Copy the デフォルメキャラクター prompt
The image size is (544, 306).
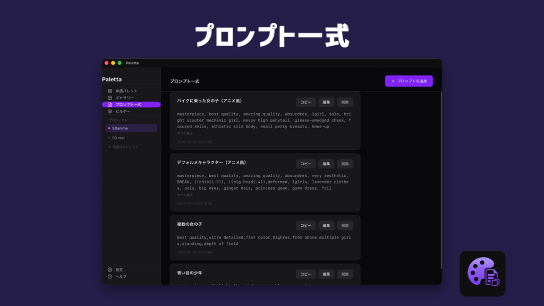[x=305, y=164]
